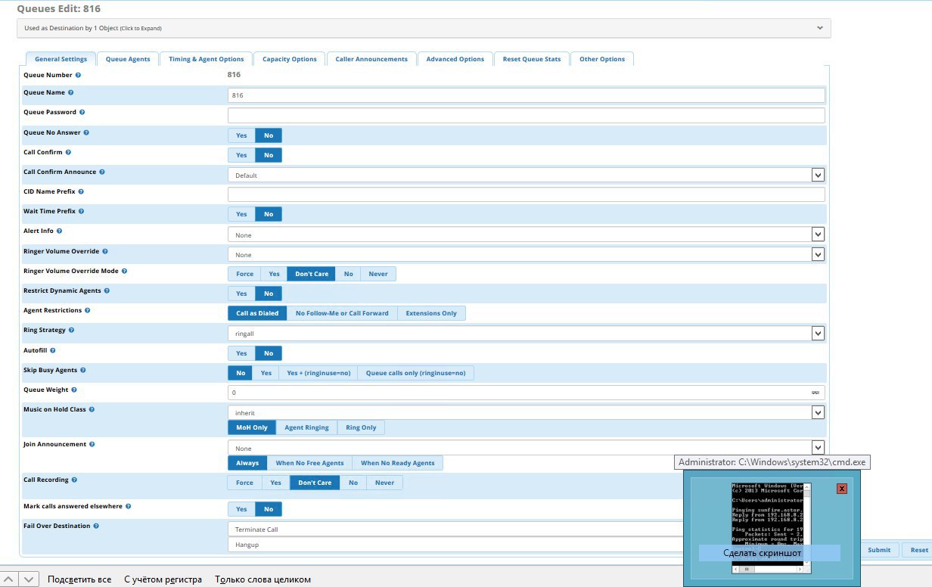Viewport: 932px width, 587px height.
Task: Click help icon beside Call Confirm label
Action: pyautogui.click(x=69, y=152)
